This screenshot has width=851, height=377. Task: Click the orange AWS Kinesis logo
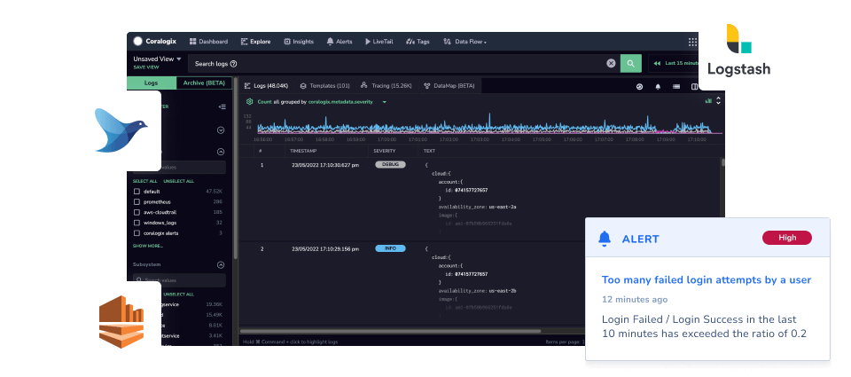pos(121,322)
